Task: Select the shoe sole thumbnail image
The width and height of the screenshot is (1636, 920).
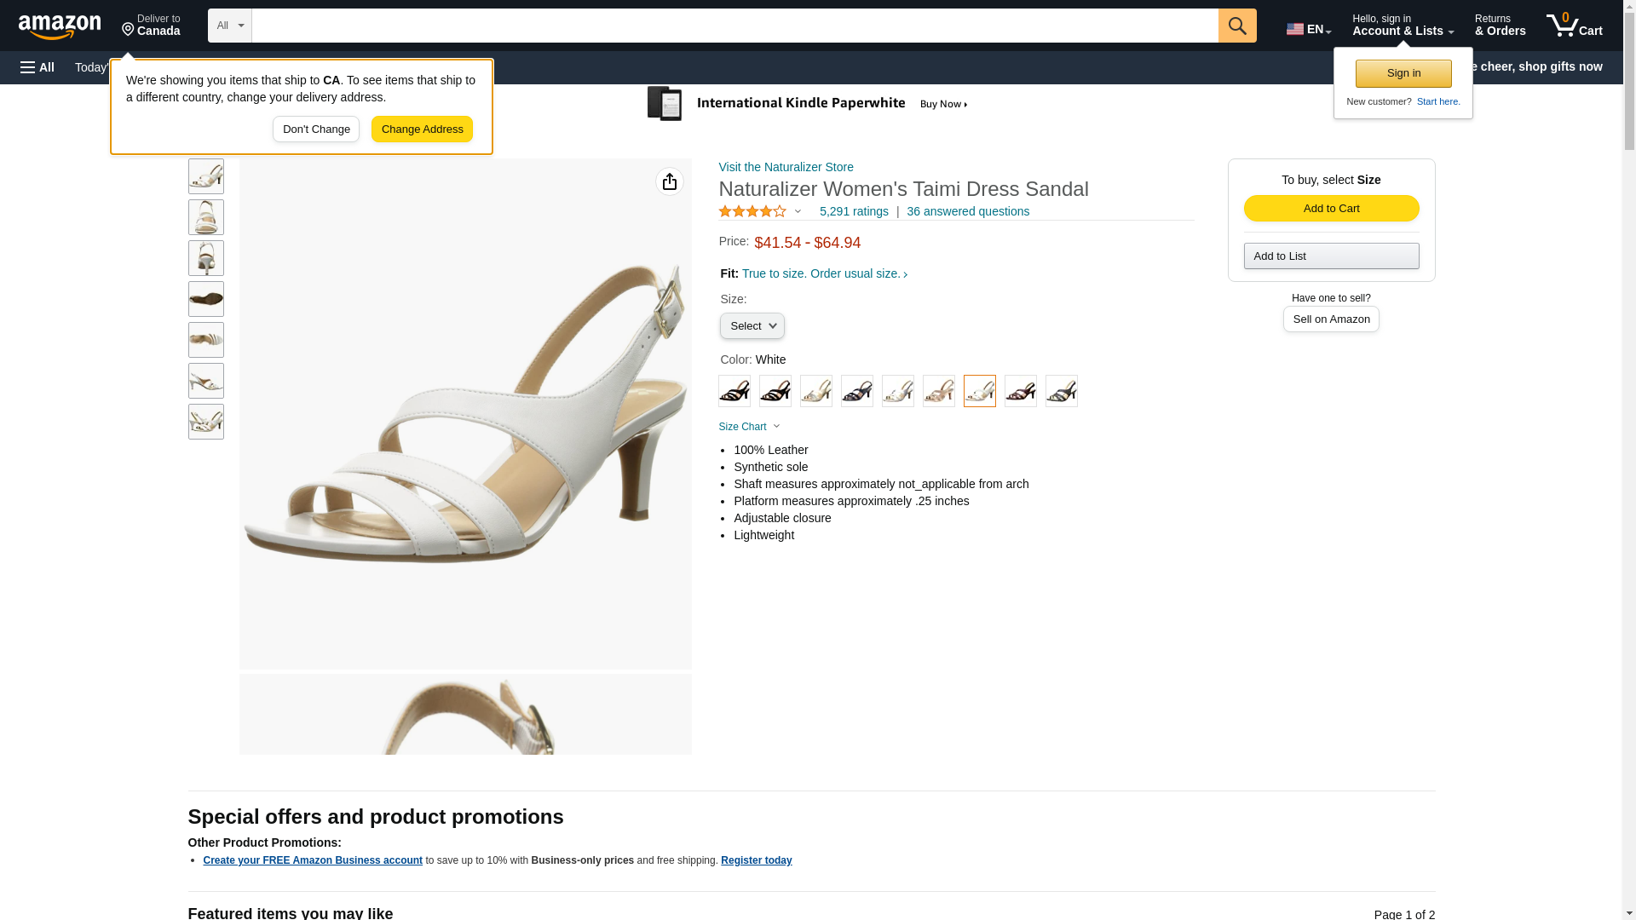Action: click(x=206, y=299)
